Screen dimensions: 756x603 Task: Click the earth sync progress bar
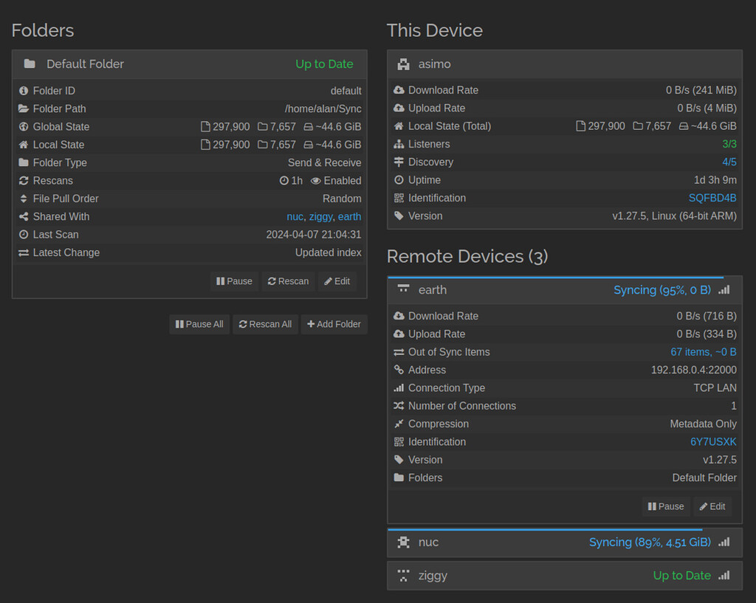554,278
